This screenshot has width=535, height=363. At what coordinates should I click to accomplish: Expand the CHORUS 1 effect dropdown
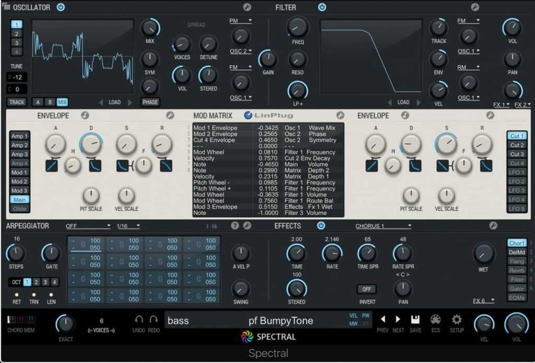(x=383, y=226)
